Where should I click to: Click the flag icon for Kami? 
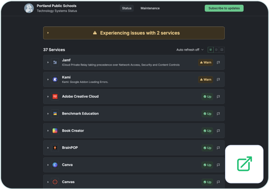[x=218, y=79]
